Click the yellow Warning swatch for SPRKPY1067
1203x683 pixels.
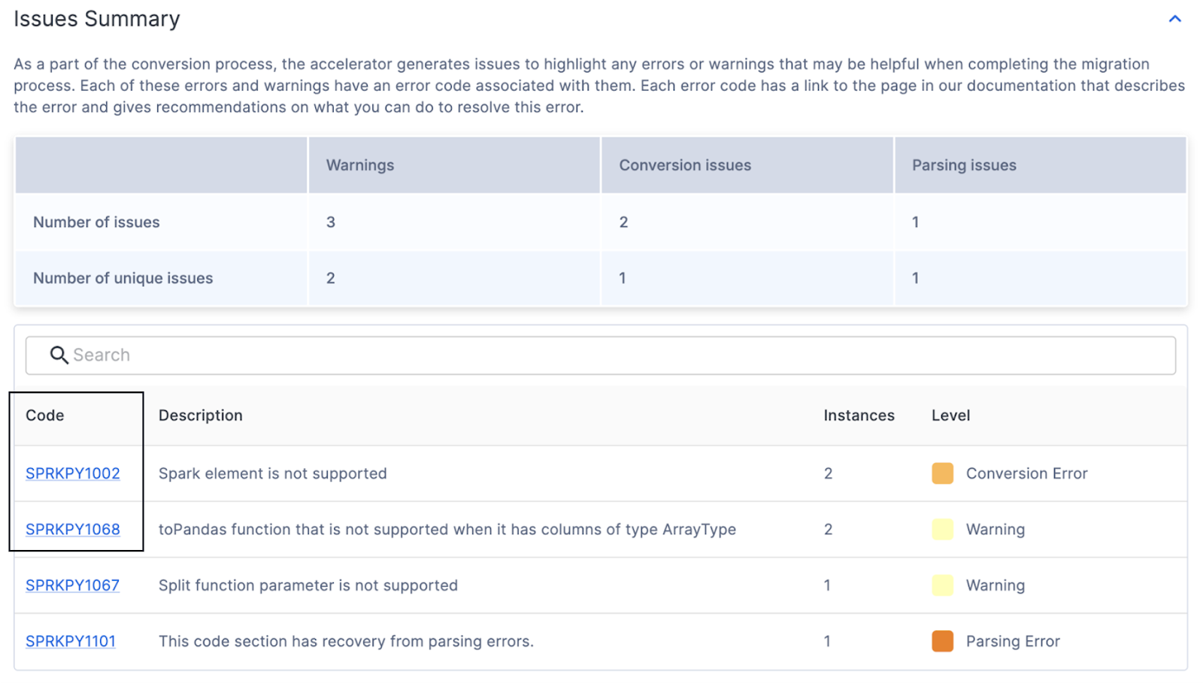tap(942, 585)
